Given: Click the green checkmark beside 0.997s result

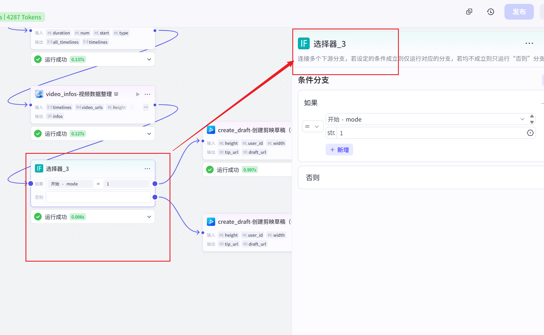Looking at the screenshot, I should pos(210,169).
